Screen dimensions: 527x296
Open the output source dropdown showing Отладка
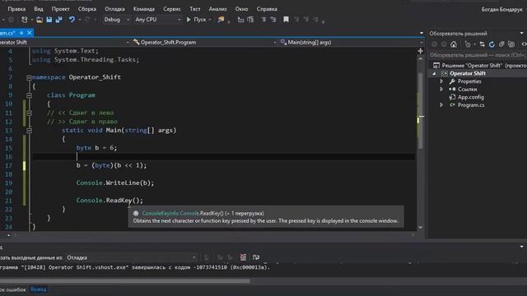click(x=131, y=257)
